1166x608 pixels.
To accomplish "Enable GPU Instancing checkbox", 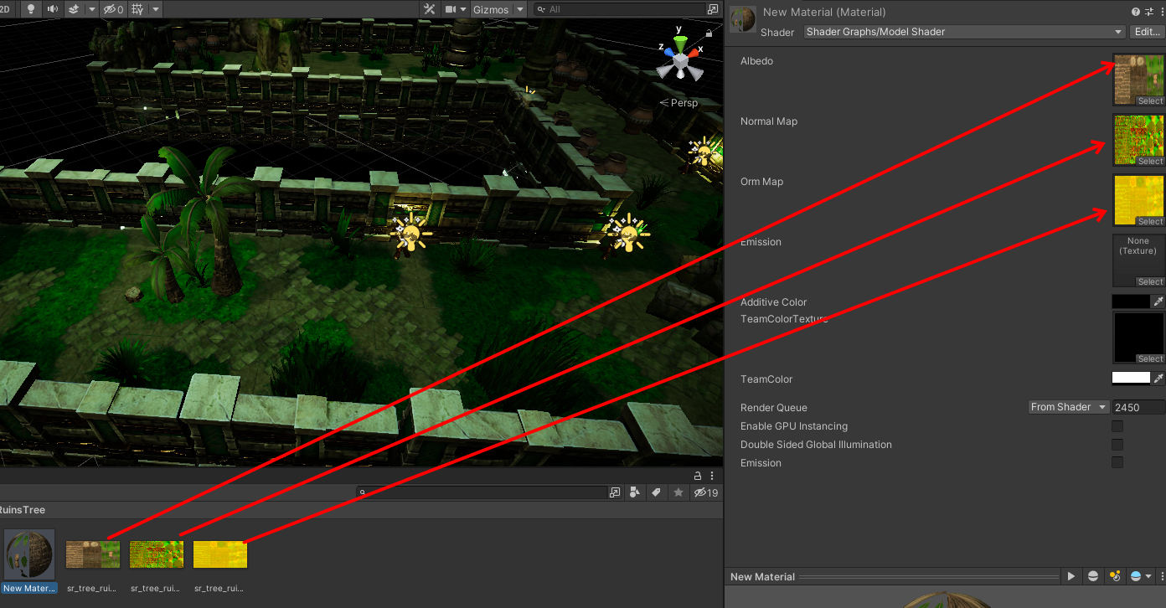I will [1117, 426].
